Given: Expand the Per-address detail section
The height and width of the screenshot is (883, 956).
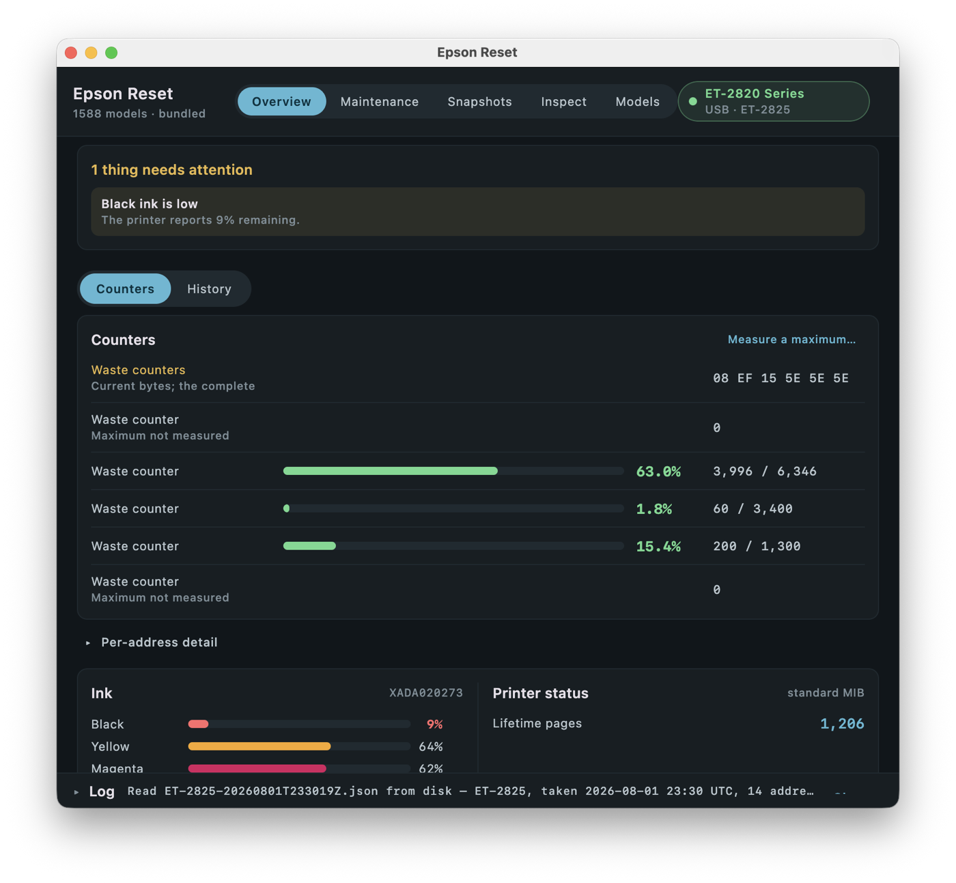Looking at the screenshot, I should (152, 642).
